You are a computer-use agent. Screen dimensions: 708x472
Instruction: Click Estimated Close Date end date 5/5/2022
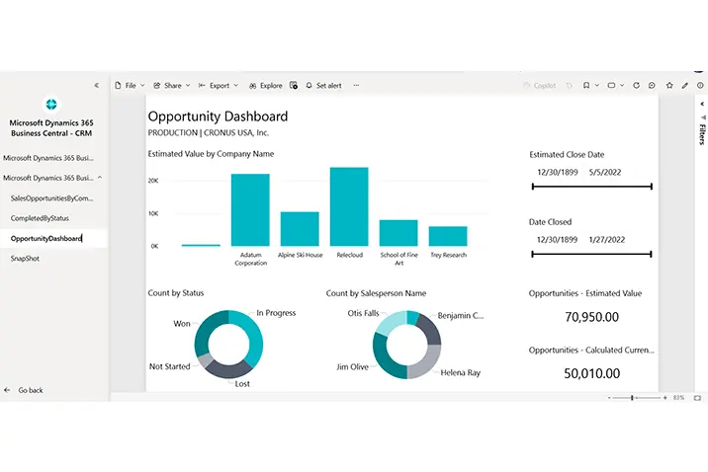coord(605,172)
